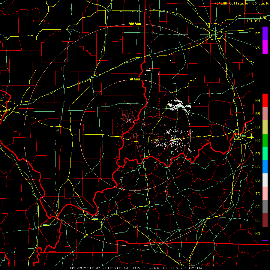Click the DS legend label
The width and height of the screenshot is (270, 270).
pyautogui.click(x=258, y=180)
